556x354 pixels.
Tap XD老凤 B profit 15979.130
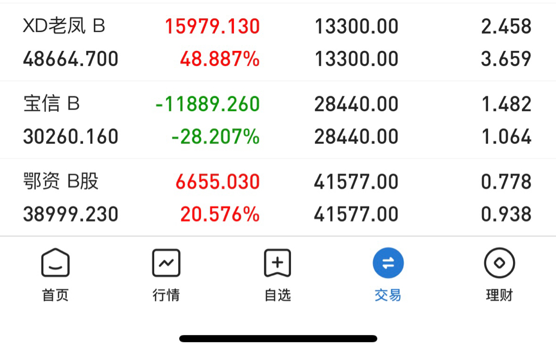click(212, 26)
